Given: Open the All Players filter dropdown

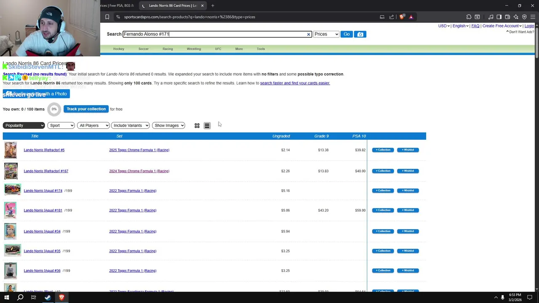Looking at the screenshot, I should [93, 125].
